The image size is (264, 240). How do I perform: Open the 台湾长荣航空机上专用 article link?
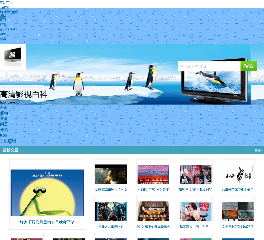coord(238,190)
